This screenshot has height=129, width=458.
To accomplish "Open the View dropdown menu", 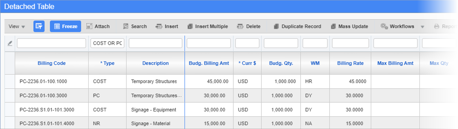I will [x=17, y=26].
